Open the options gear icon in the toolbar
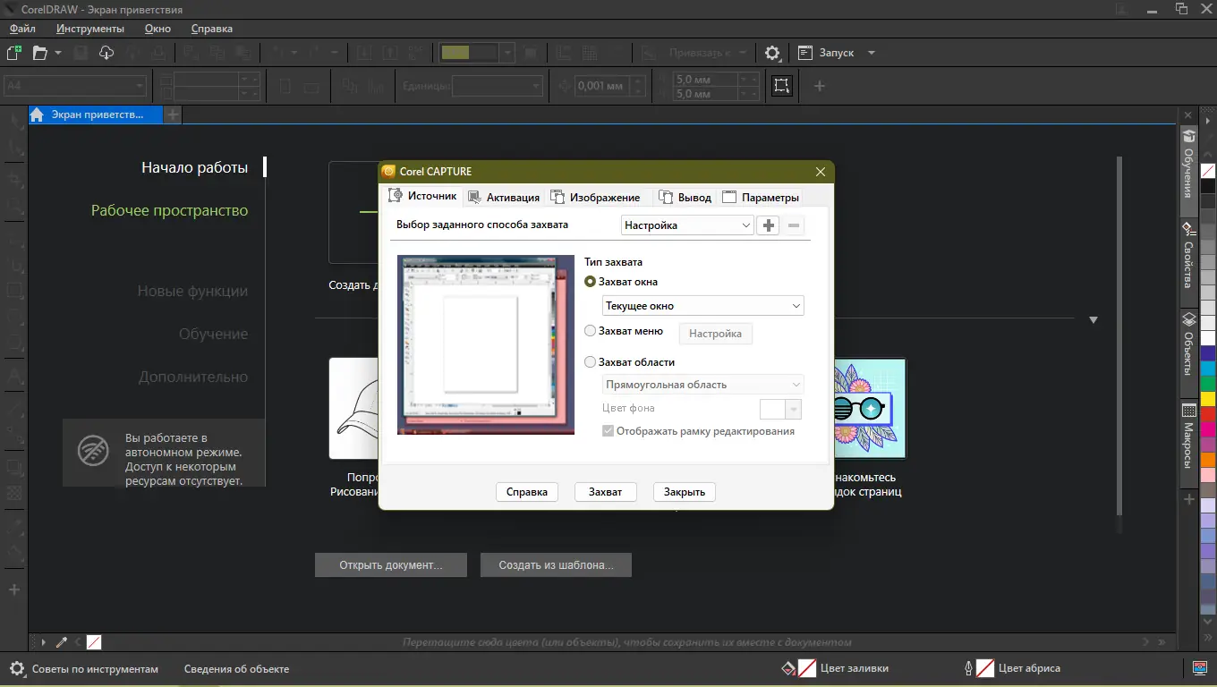 pyautogui.click(x=772, y=53)
